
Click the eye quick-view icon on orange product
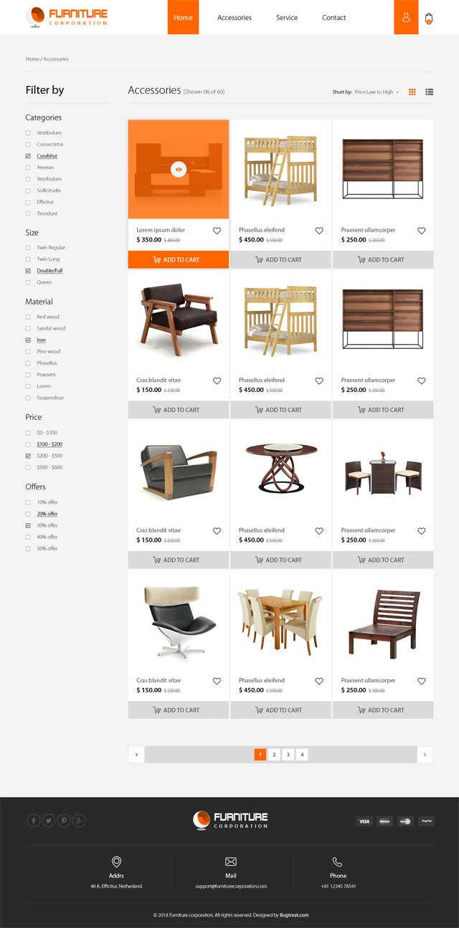click(x=179, y=169)
